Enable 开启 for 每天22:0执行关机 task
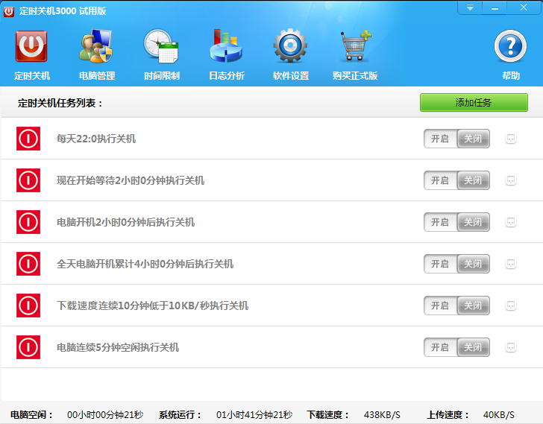The width and height of the screenshot is (543, 424). pos(440,139)
